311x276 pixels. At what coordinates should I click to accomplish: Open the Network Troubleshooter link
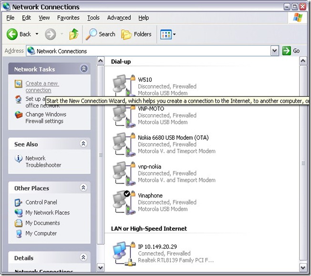click(x=43, y=162)
